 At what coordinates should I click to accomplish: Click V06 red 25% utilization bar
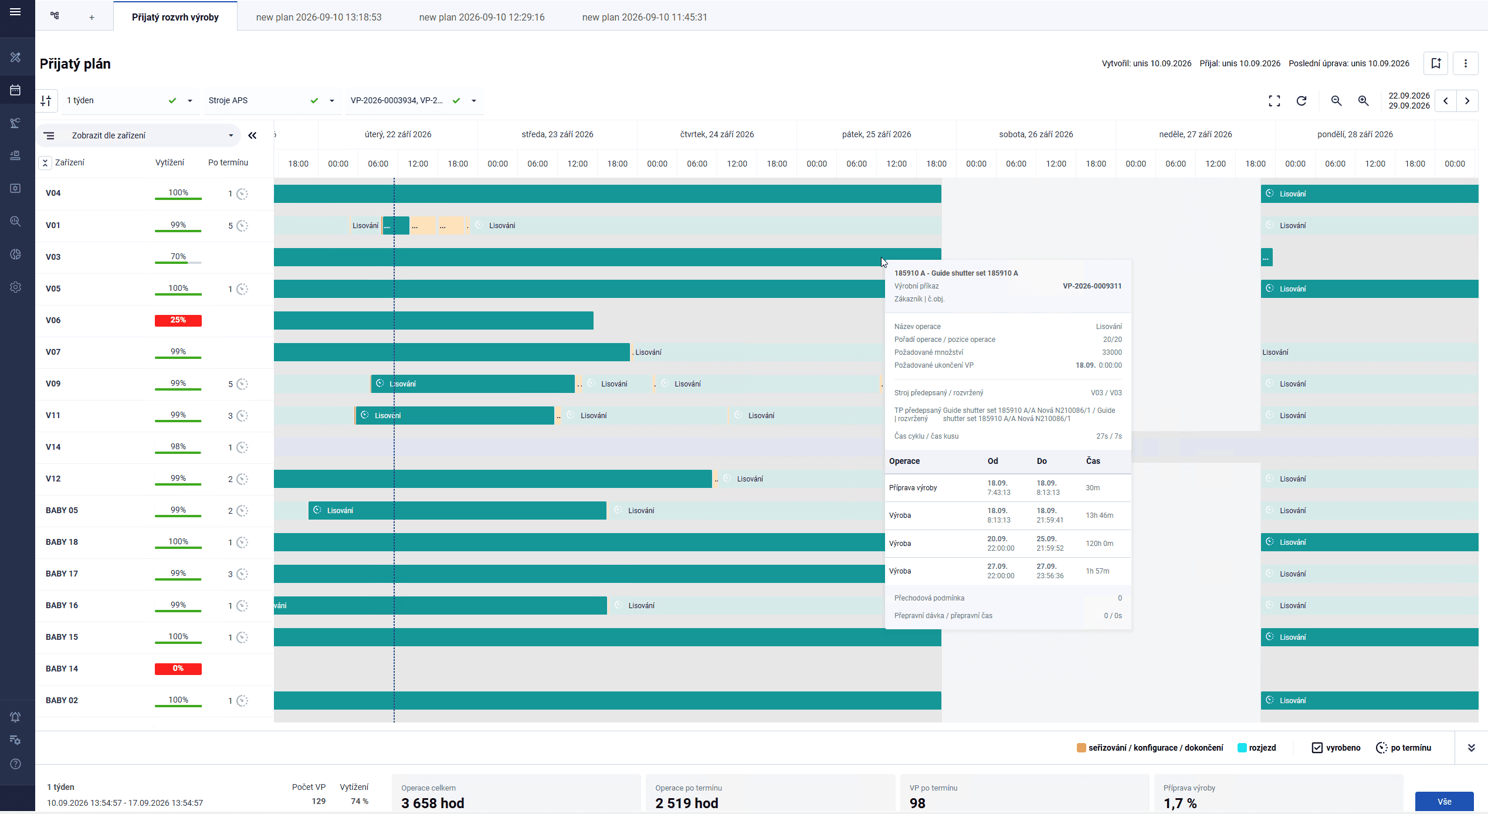coord(178,320)
